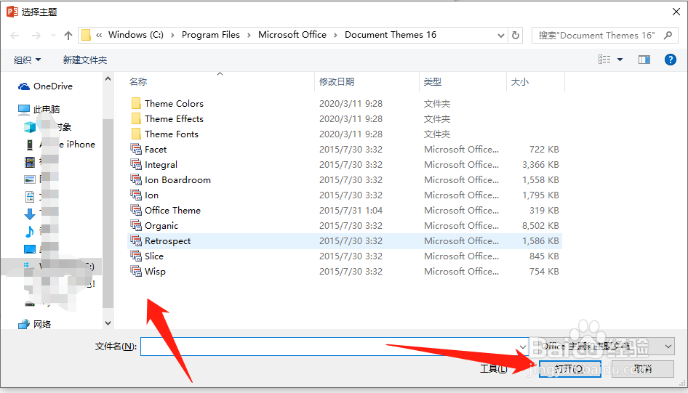Open the Music note icon in sidebar

30,231
